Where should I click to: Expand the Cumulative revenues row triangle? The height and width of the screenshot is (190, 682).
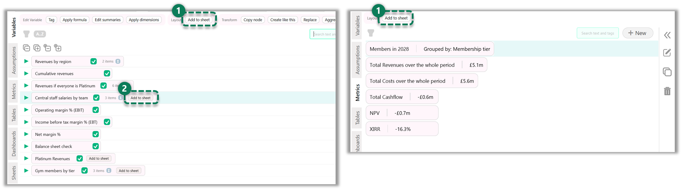pyautogui.click(x=26, y=73)
